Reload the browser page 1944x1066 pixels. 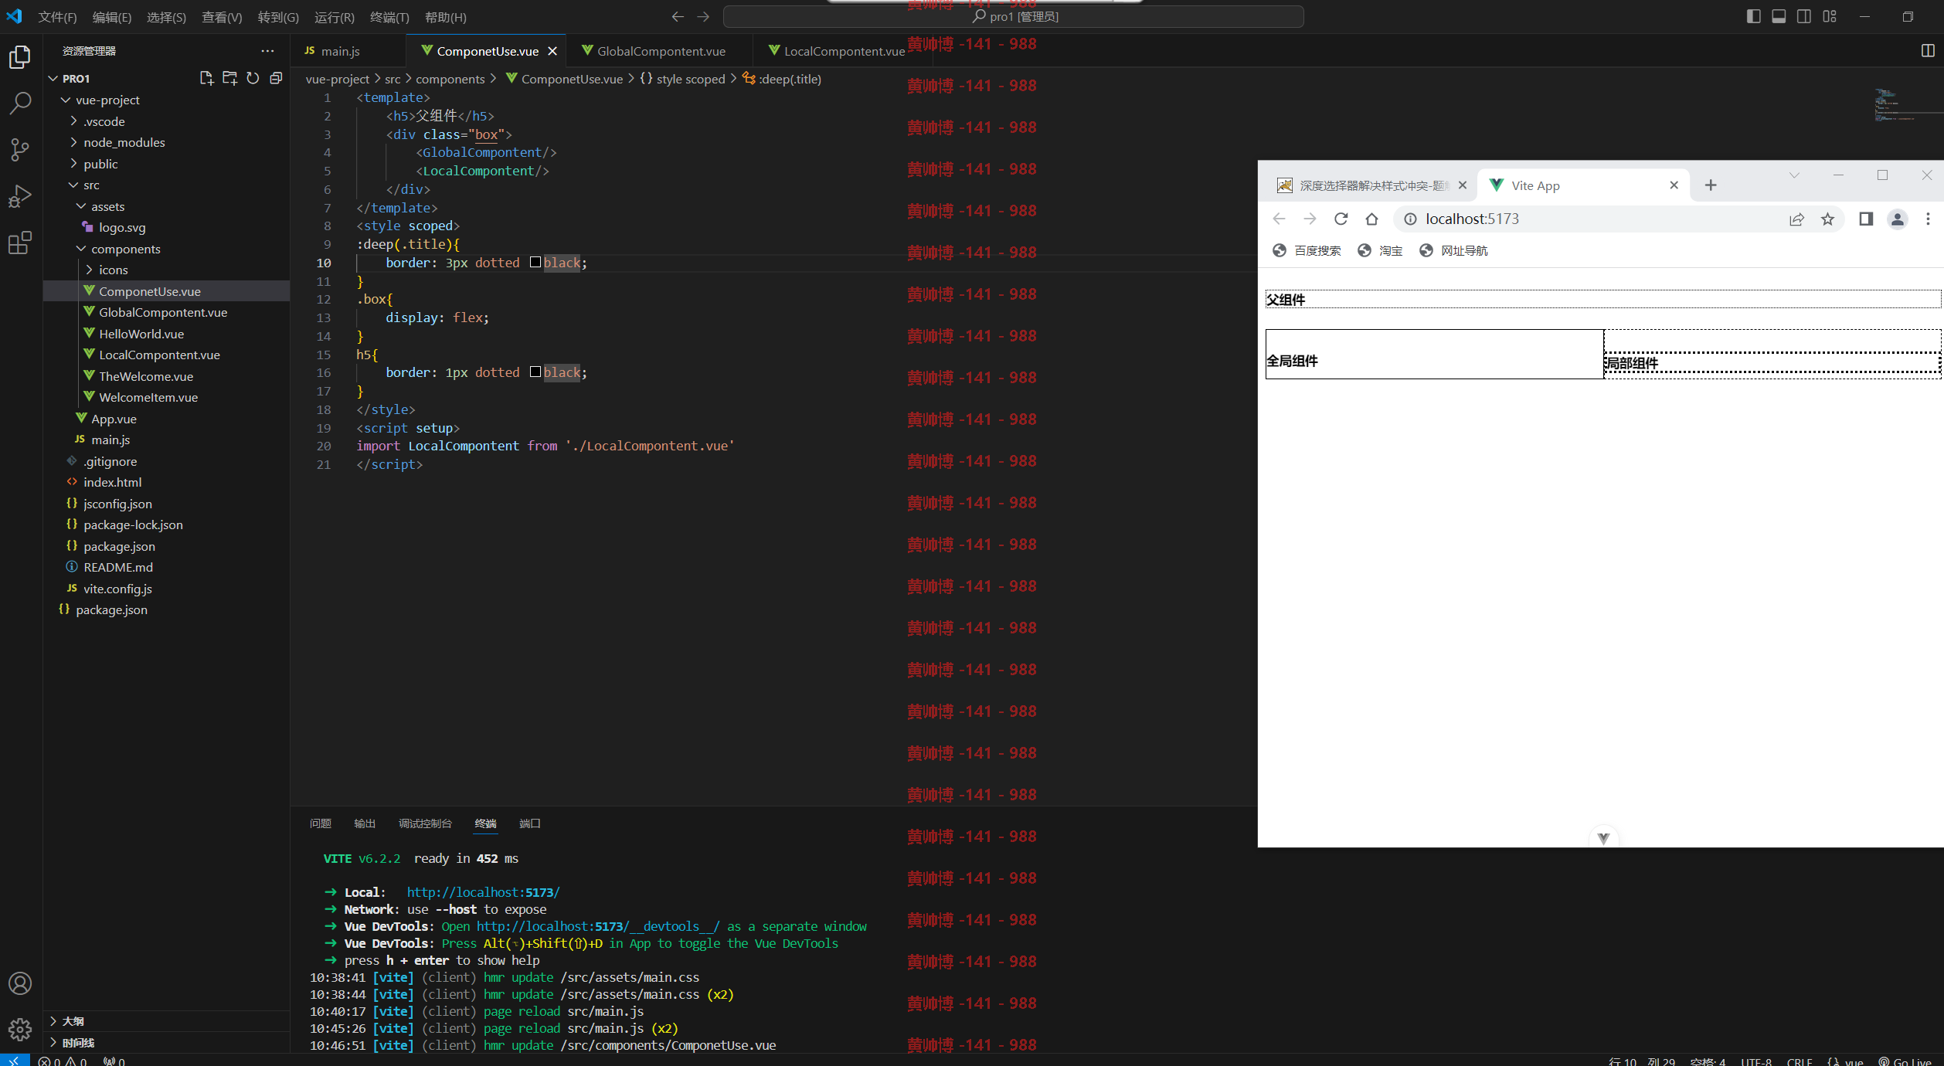click(x=1341, y=219)
